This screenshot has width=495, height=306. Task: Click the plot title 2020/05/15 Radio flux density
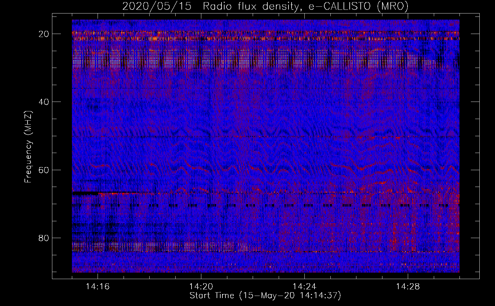[x=265, y=6]
